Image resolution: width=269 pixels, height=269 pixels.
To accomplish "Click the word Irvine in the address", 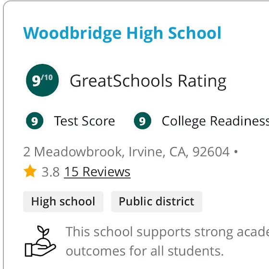I will pos(147,152).
